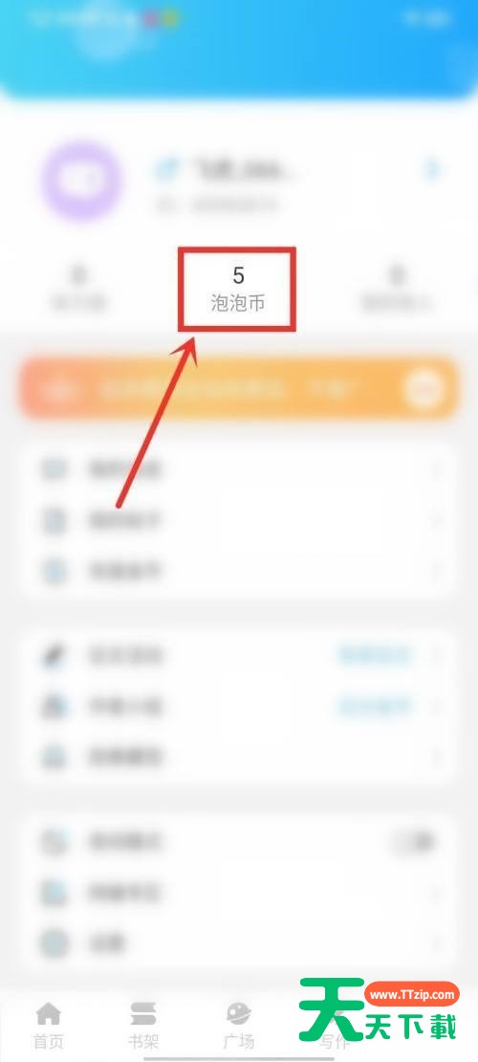This screenshot has height=1062, width=478.
Task: Tap the stat counter left of 泡泡币
Action: coord(79,290)
